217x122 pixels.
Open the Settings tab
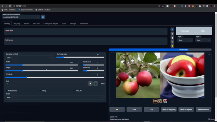pyautogui.click(x=73, y=23)
